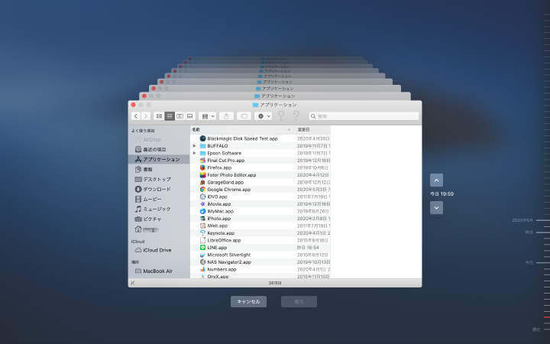Open iCloud Drive in the sidebar
Image resolution: width=550 pixels, height=344 pixels.
point(157,250)
